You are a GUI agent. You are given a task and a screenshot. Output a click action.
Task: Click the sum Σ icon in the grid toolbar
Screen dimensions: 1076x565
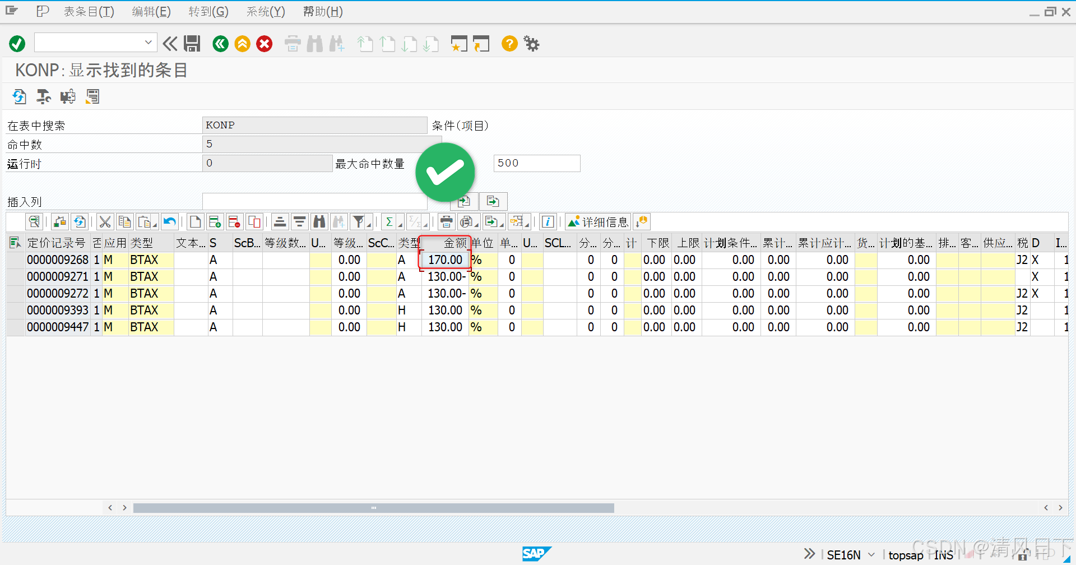(x=389, y=221)
